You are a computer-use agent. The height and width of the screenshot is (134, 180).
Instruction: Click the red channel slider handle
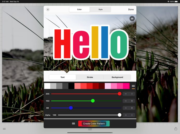click(x=120, y=94)
